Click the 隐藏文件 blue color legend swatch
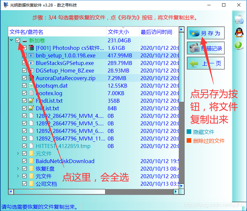247x211 pixels. pyautogui.click(x=189, y=132)
